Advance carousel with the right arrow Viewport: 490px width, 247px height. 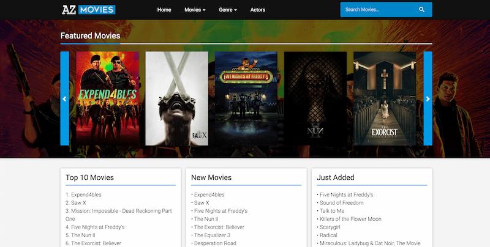point(428,98)
